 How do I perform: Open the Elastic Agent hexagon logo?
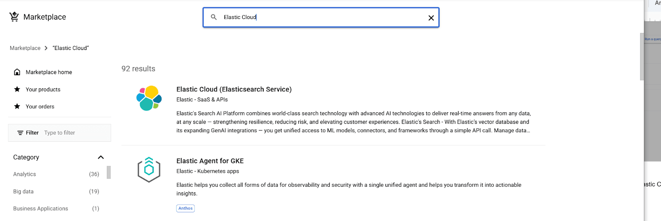pyautogui.click(x=149, y=170)
